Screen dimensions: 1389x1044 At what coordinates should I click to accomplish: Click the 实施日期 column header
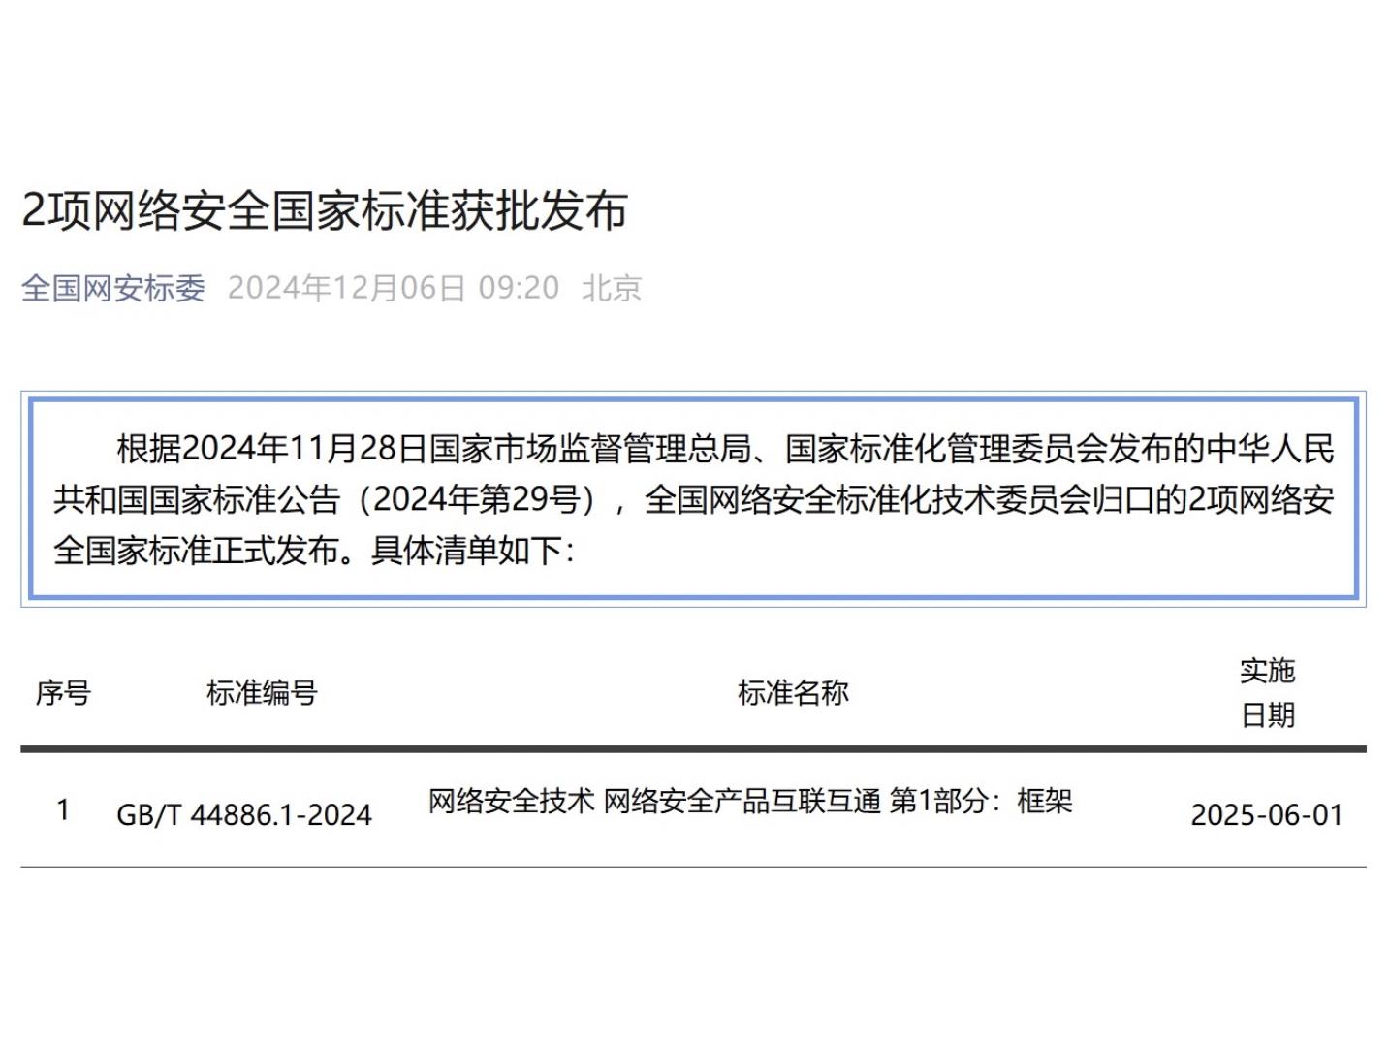point(1267,692)
